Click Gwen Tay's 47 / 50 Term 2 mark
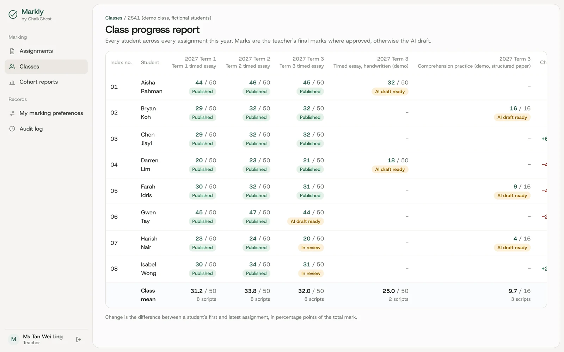This screenshot has height=352, width=564. pyautogui.click(x=259, y=213)
